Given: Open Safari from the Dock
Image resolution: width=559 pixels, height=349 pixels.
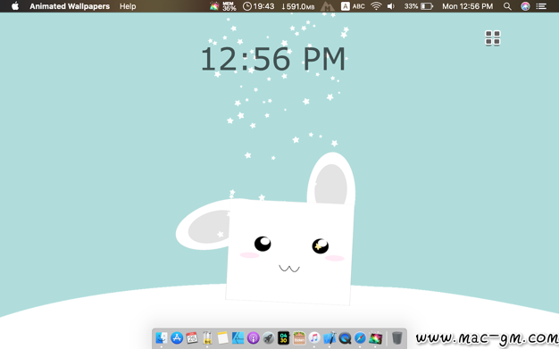Looking at the screenshot, I should (x=360, y=337).
